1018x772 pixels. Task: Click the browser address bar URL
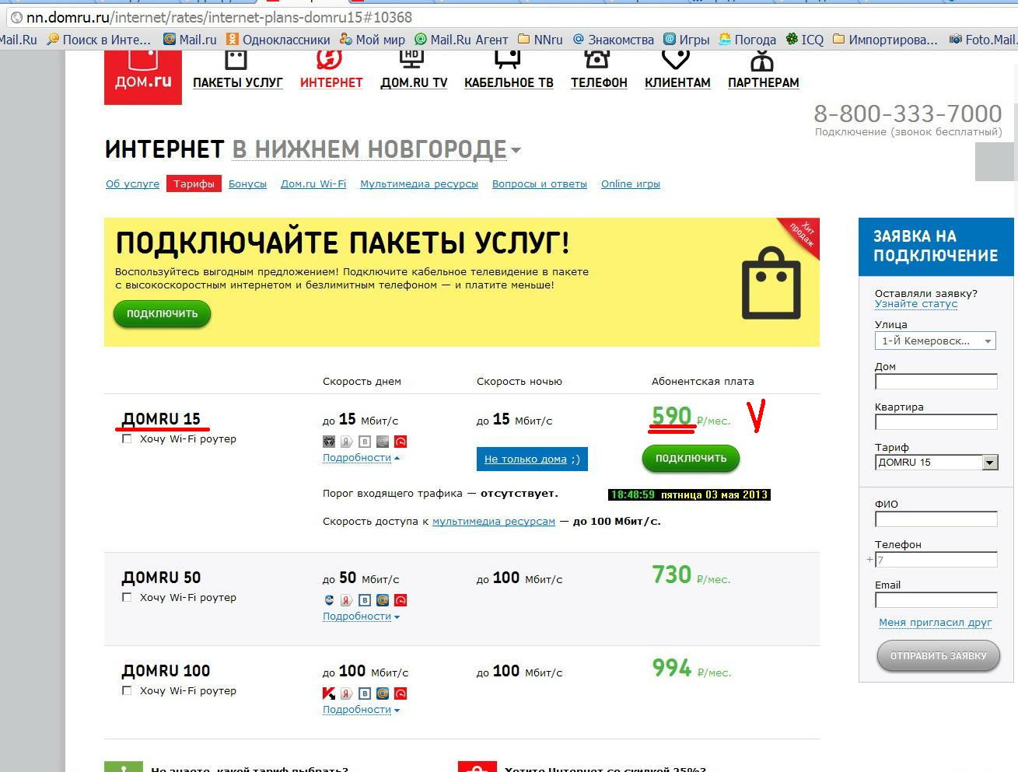coord(219,17)
